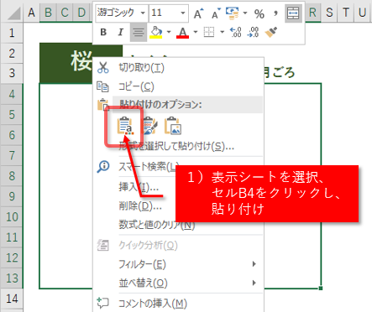Increase font size with larger A icon

(x=199, y=13)
